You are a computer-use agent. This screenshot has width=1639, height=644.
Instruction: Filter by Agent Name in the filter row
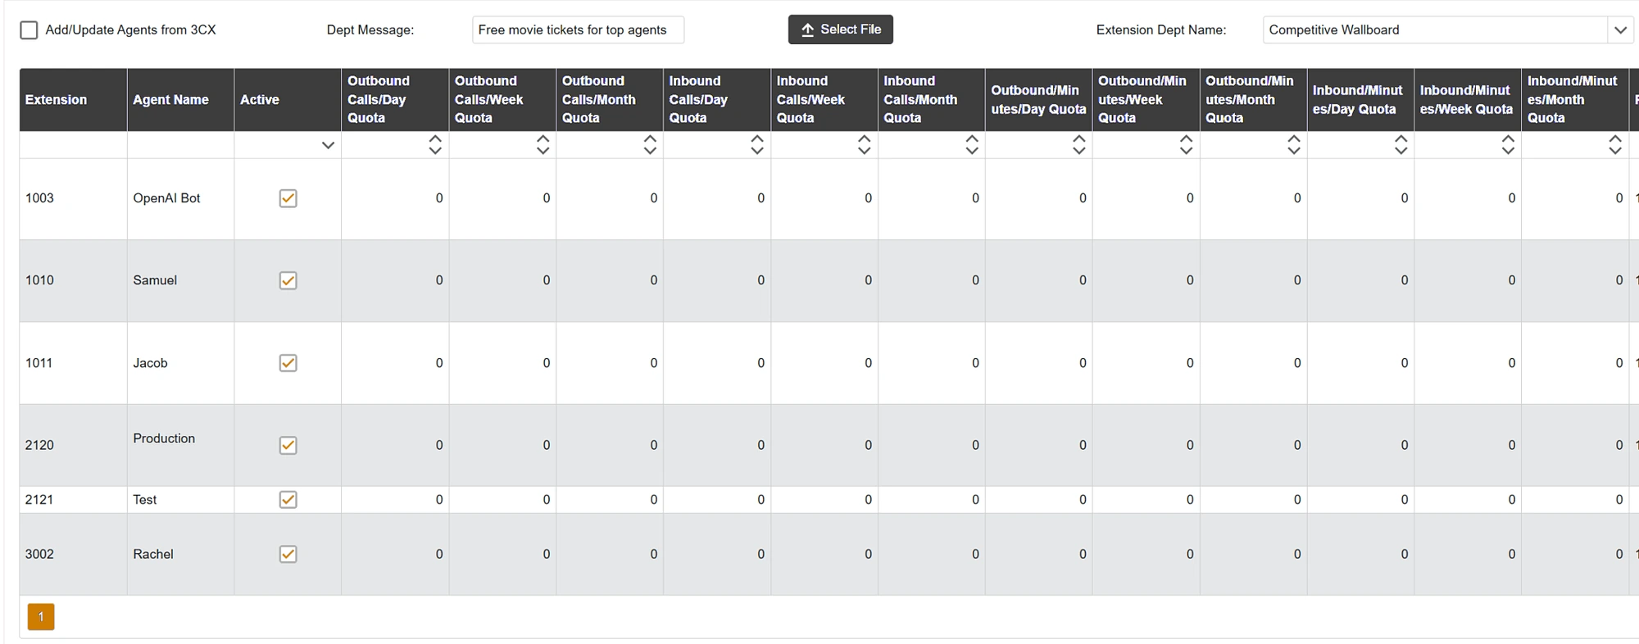[180, 145]
